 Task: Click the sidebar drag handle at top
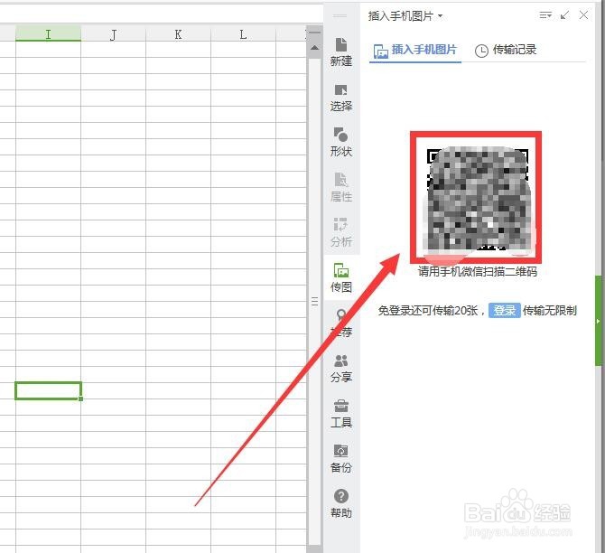pos(340,16)
